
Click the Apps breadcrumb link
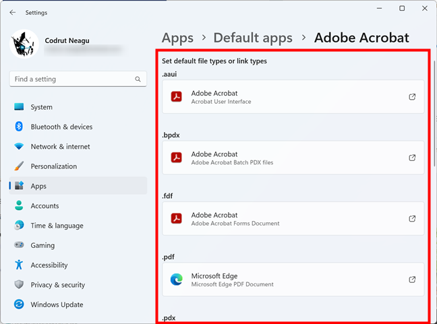tap(177, 38)
